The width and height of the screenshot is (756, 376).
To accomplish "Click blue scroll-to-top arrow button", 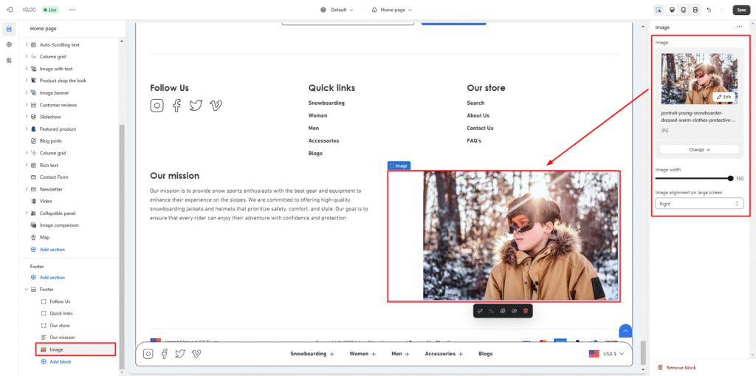I will (x=625, y=331).
